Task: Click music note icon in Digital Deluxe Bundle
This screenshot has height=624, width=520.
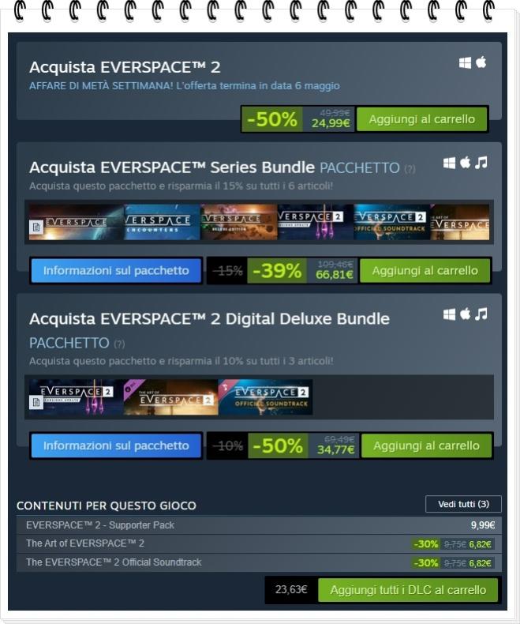Action: [x=481, y=314]
